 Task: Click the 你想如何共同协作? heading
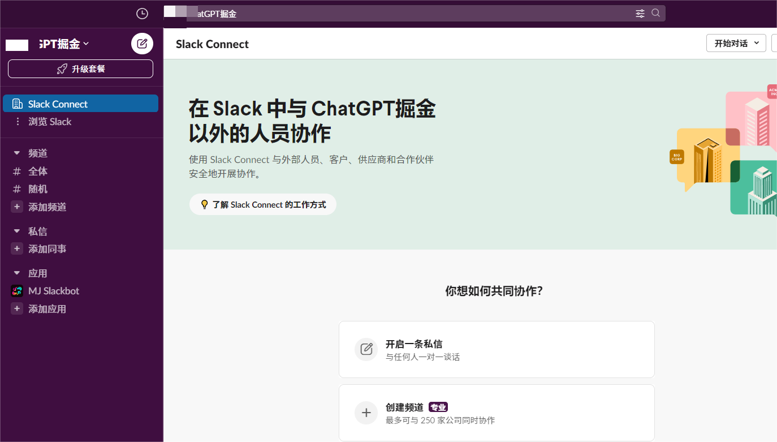494,291
